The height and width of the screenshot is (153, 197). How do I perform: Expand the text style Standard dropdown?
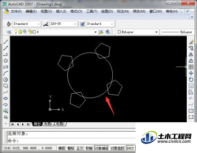[x=39, y=24]
